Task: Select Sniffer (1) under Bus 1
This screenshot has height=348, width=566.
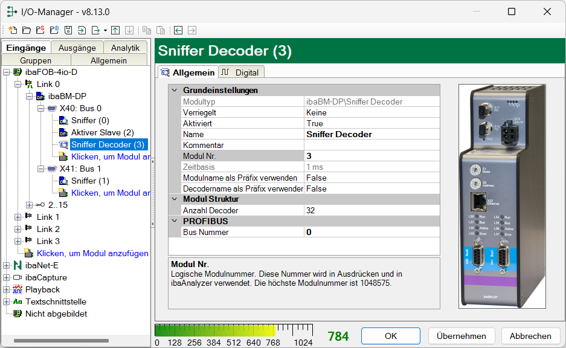Action: 90,181
